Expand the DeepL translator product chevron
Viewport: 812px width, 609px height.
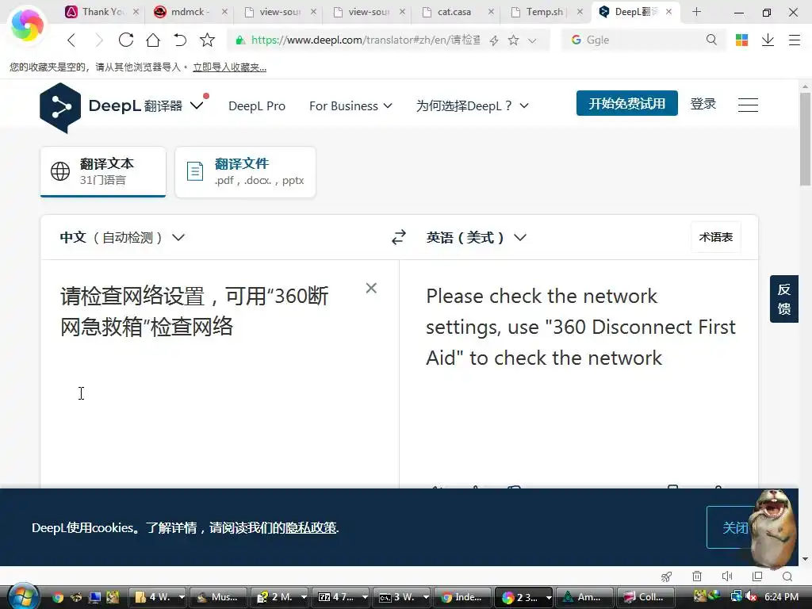click(x=197, y=105)
